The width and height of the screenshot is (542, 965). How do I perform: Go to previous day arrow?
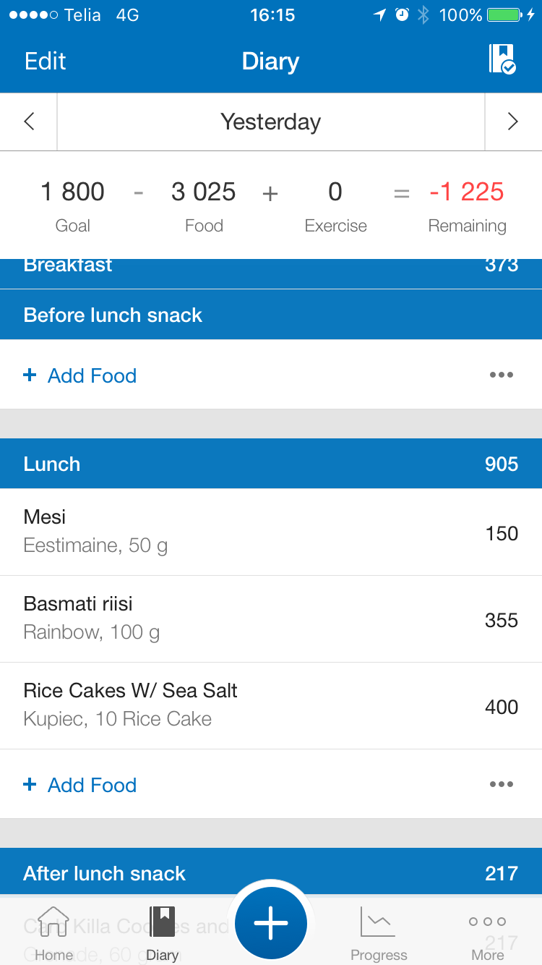coord(29,122)
